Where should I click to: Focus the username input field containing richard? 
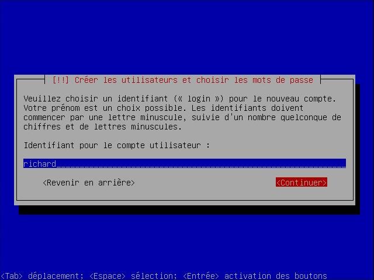pos(185,163)
